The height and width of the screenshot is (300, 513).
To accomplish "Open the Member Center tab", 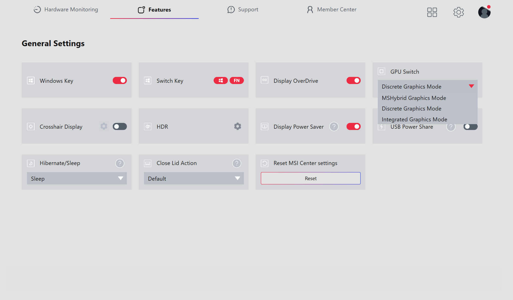I will click(331, 10).
